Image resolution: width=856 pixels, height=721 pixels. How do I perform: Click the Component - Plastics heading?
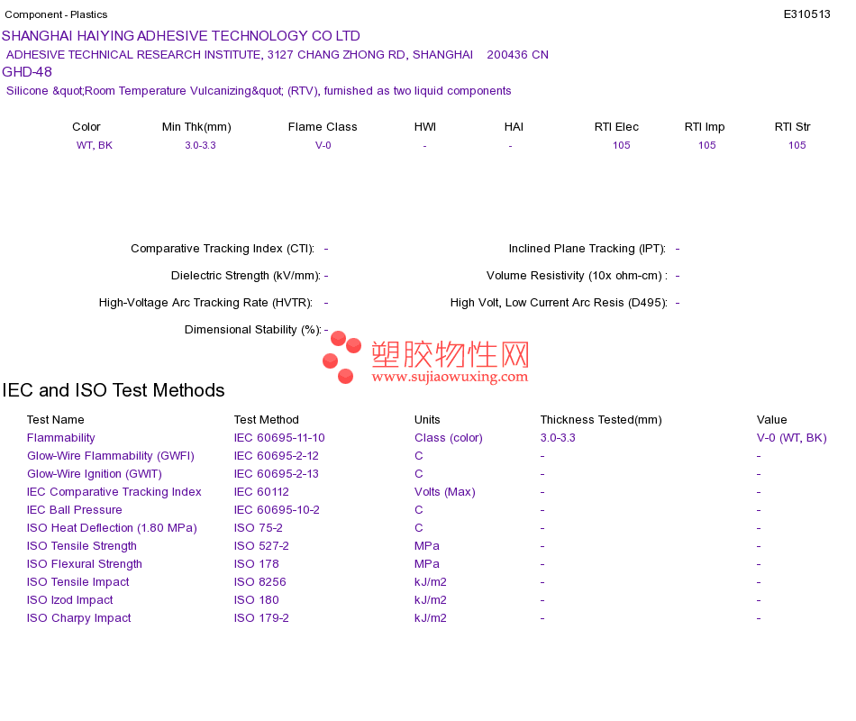coord(56,14)
